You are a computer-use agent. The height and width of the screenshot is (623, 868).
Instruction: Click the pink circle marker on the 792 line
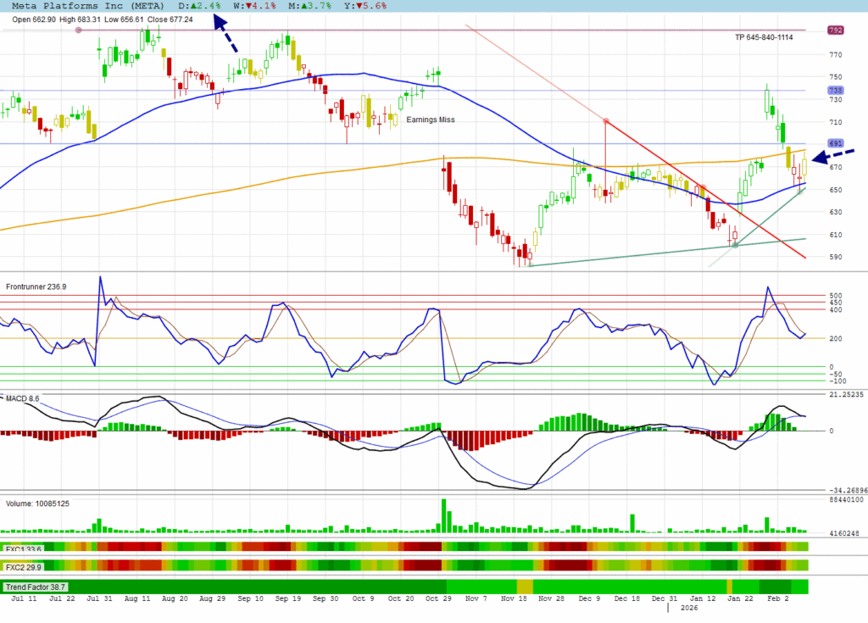(79, 31)
